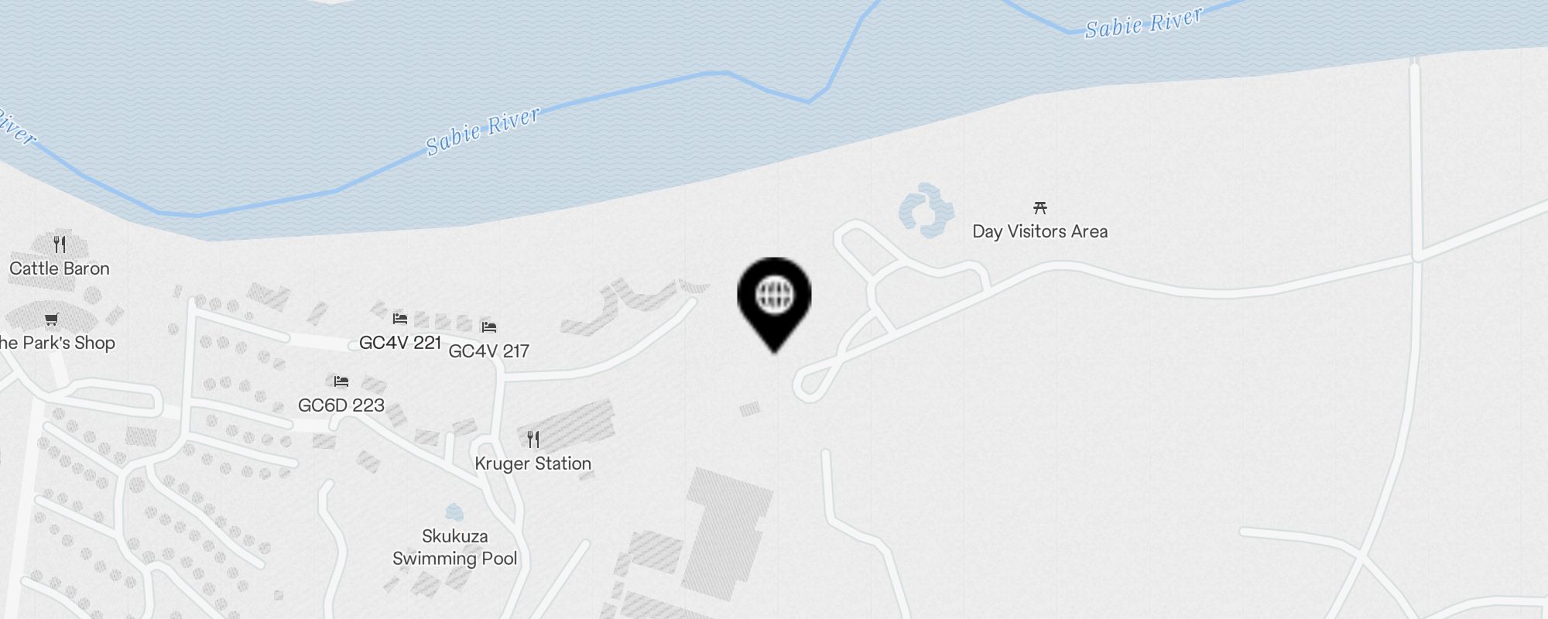Click the Park's Shop cart icon

click(x=52, y=319)
